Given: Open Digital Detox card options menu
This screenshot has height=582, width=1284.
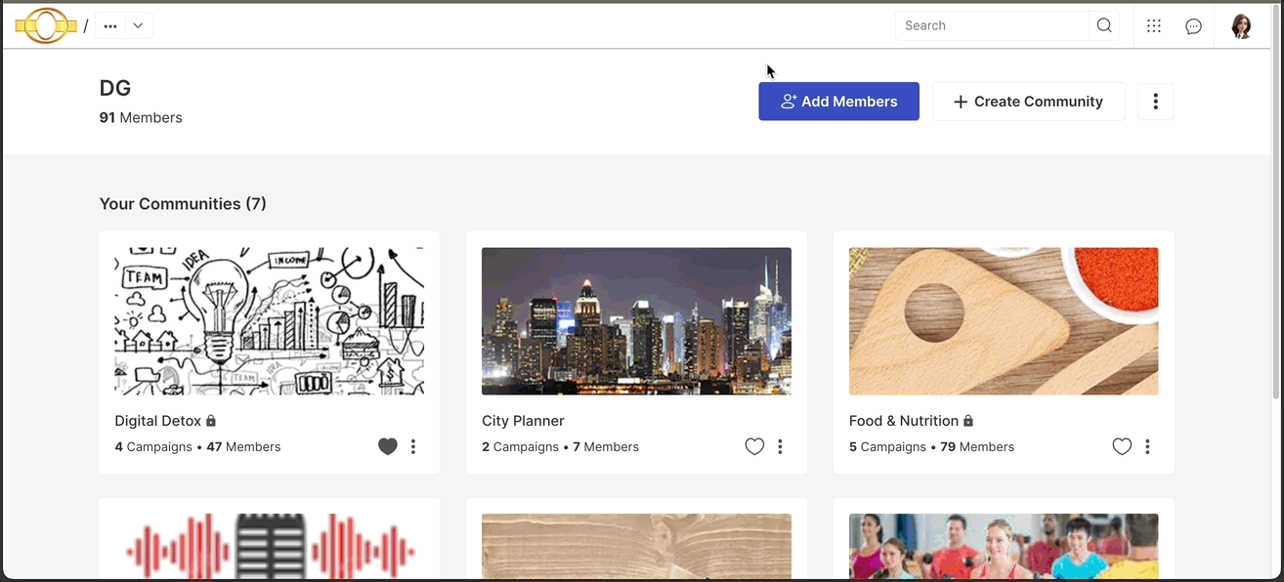Looking at the screenshot, I should pos(413,446).
